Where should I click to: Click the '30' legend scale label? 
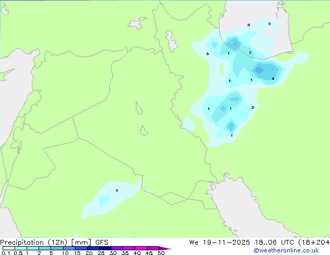113,253
